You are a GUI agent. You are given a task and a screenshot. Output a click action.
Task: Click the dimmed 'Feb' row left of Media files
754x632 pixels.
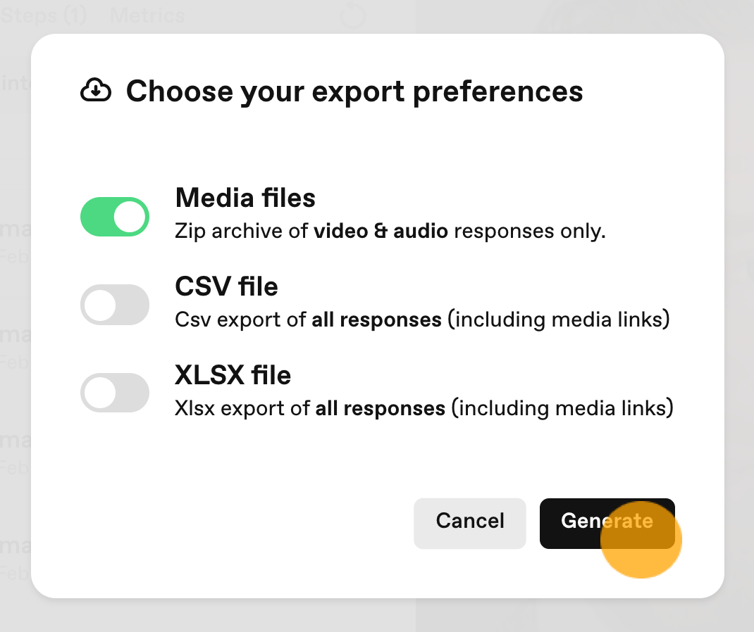tap(14, 256)
